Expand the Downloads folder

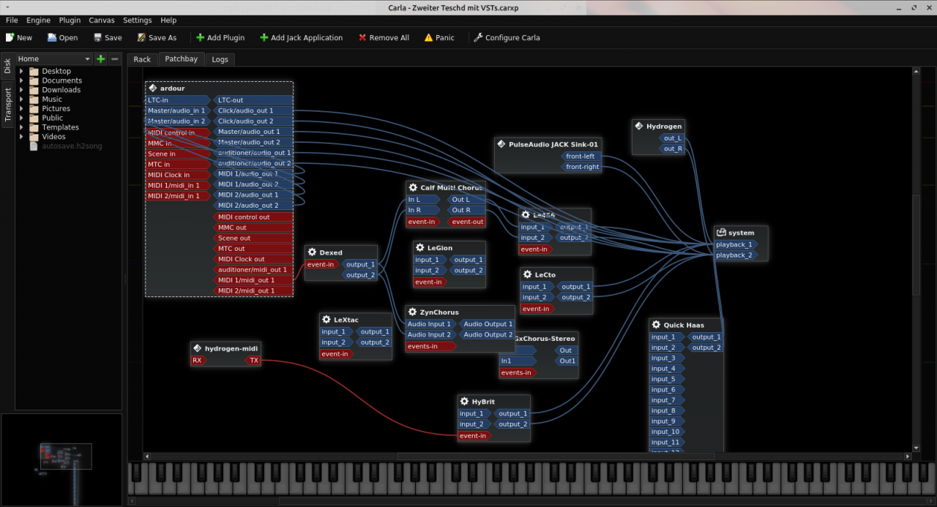coord(21,90)
